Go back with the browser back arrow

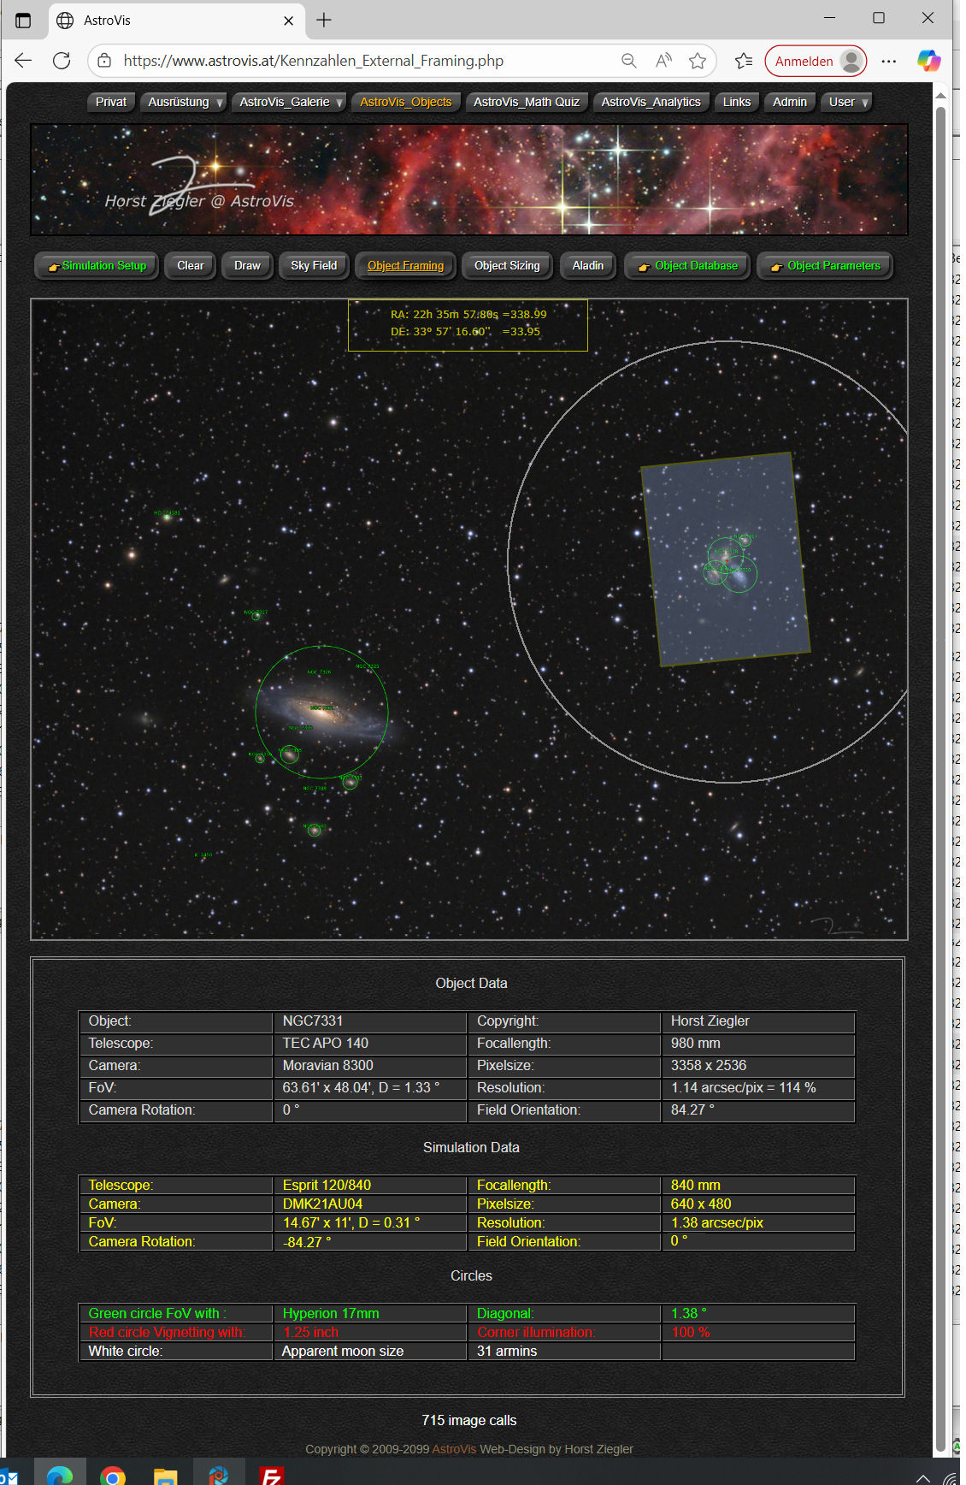(x=23, y=61)
